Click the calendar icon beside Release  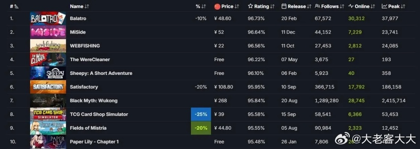[284, 6]
